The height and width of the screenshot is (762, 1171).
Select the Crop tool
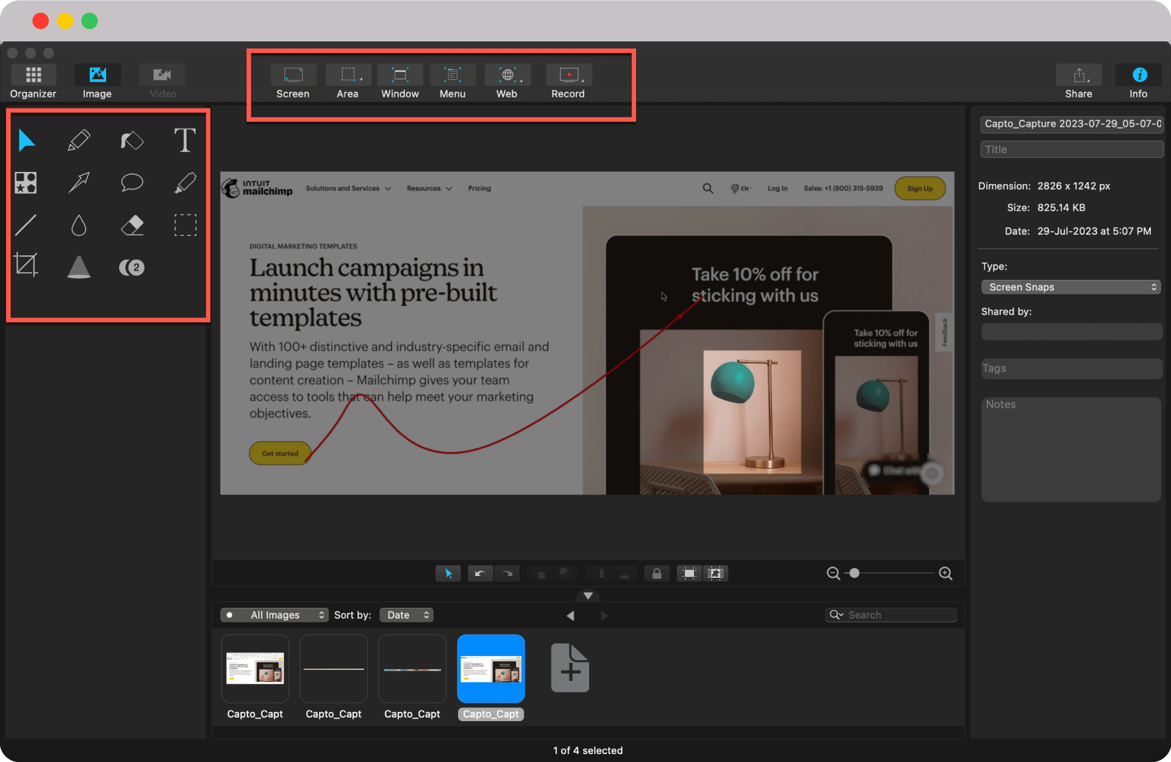[x=26, y=265]
